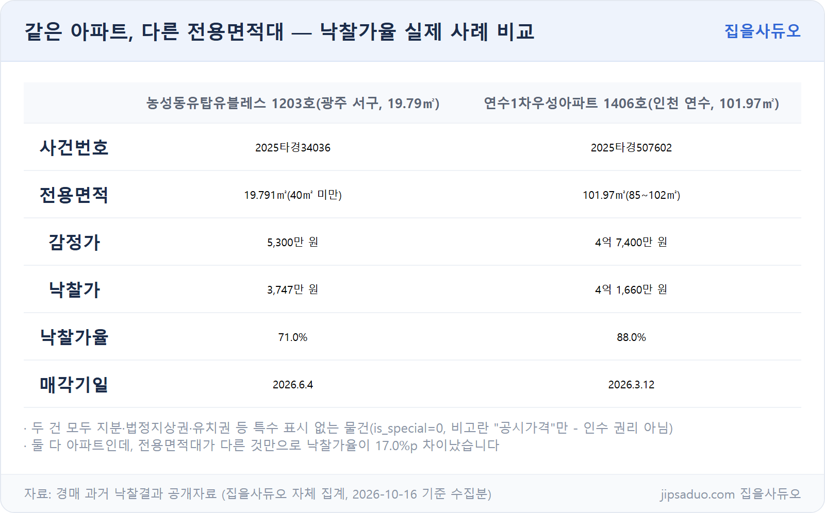The height and width of the screenshot is (513, 825).
Task: Select bid rate 71.0%
Action: pos(293,337)
